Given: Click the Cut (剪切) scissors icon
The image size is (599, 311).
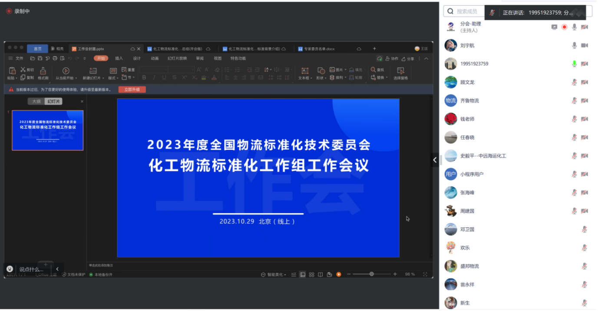Looking at the screenshot, I should click(23, 70).
